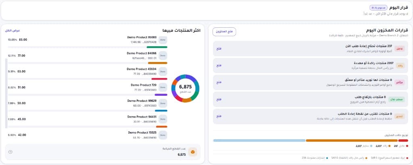Screen dimensions: 413x165
Task: Click the إشارات مفتوحة 238 indicator
Action: pyautogui.click(x=315, y=158)
